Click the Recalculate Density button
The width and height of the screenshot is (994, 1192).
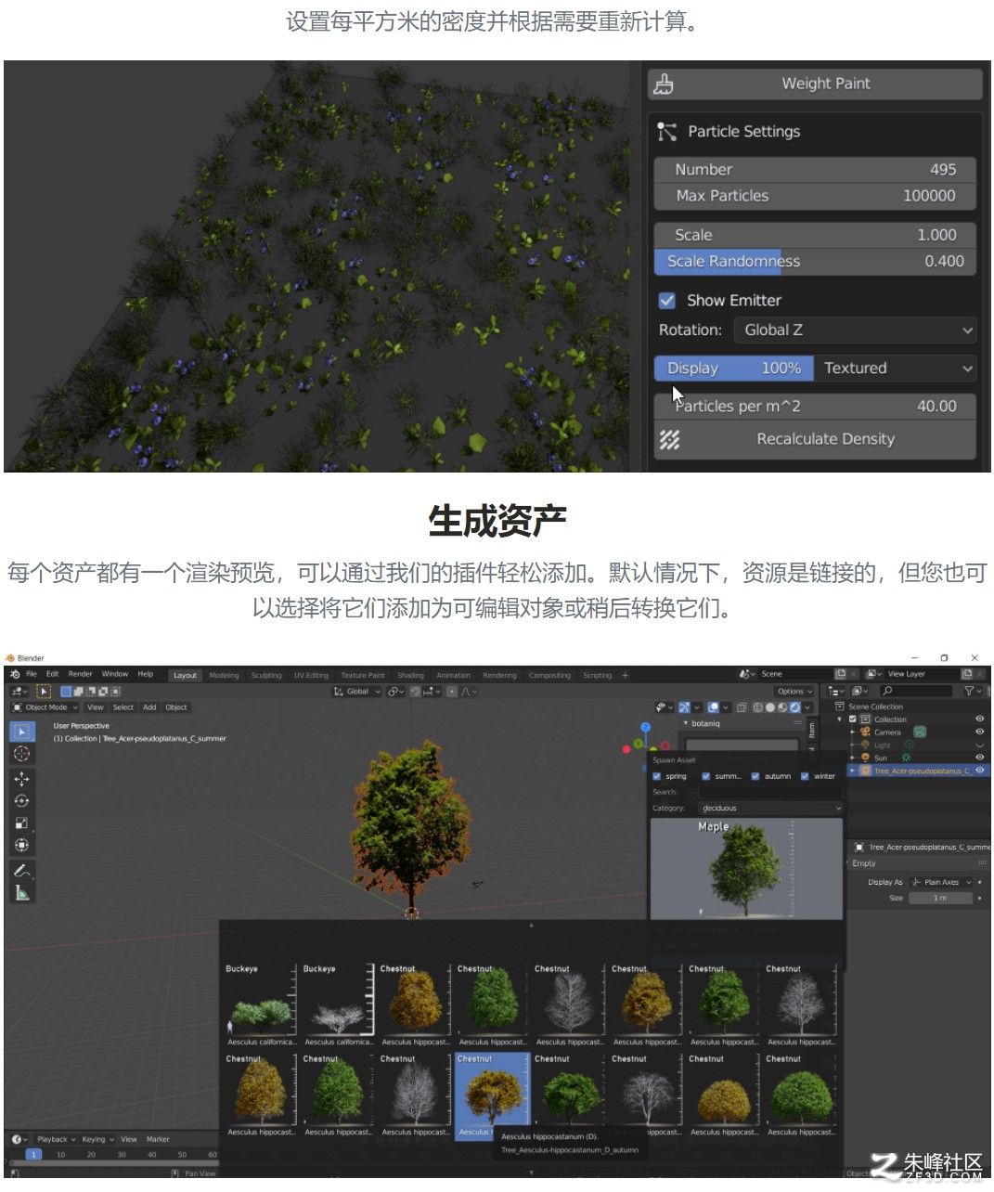click(815, 439)
